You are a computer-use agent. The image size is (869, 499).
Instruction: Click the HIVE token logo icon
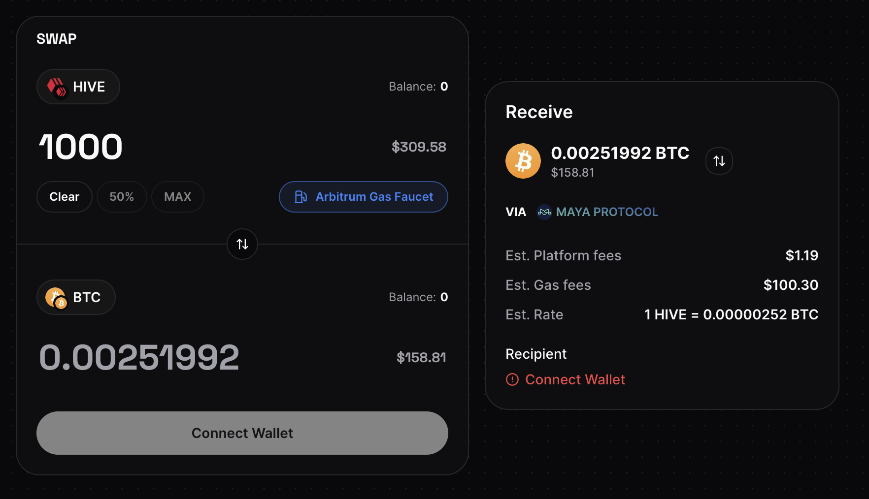point(57,87)
